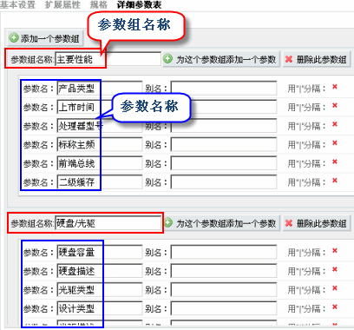The image size is (354, 330).
Task: Add a parameter to the 硬盘/光驱 group
Action: pos(221,223)
